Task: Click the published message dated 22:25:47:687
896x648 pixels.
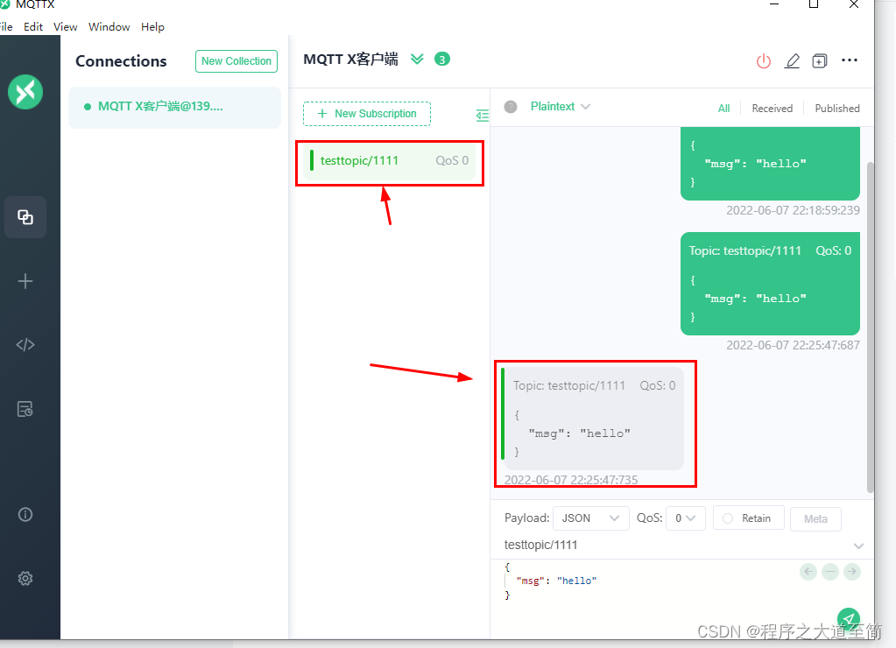Action: (x=770, y=284)
